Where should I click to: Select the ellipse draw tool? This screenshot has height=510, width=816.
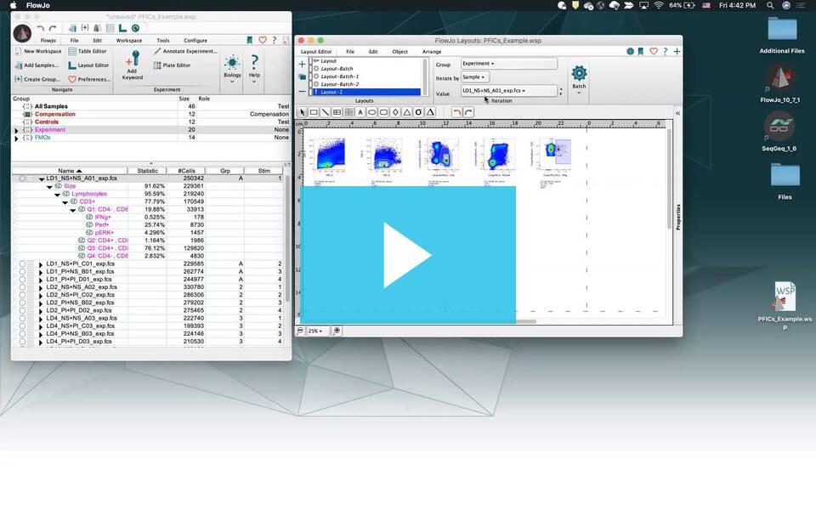[x=372, y=112]
